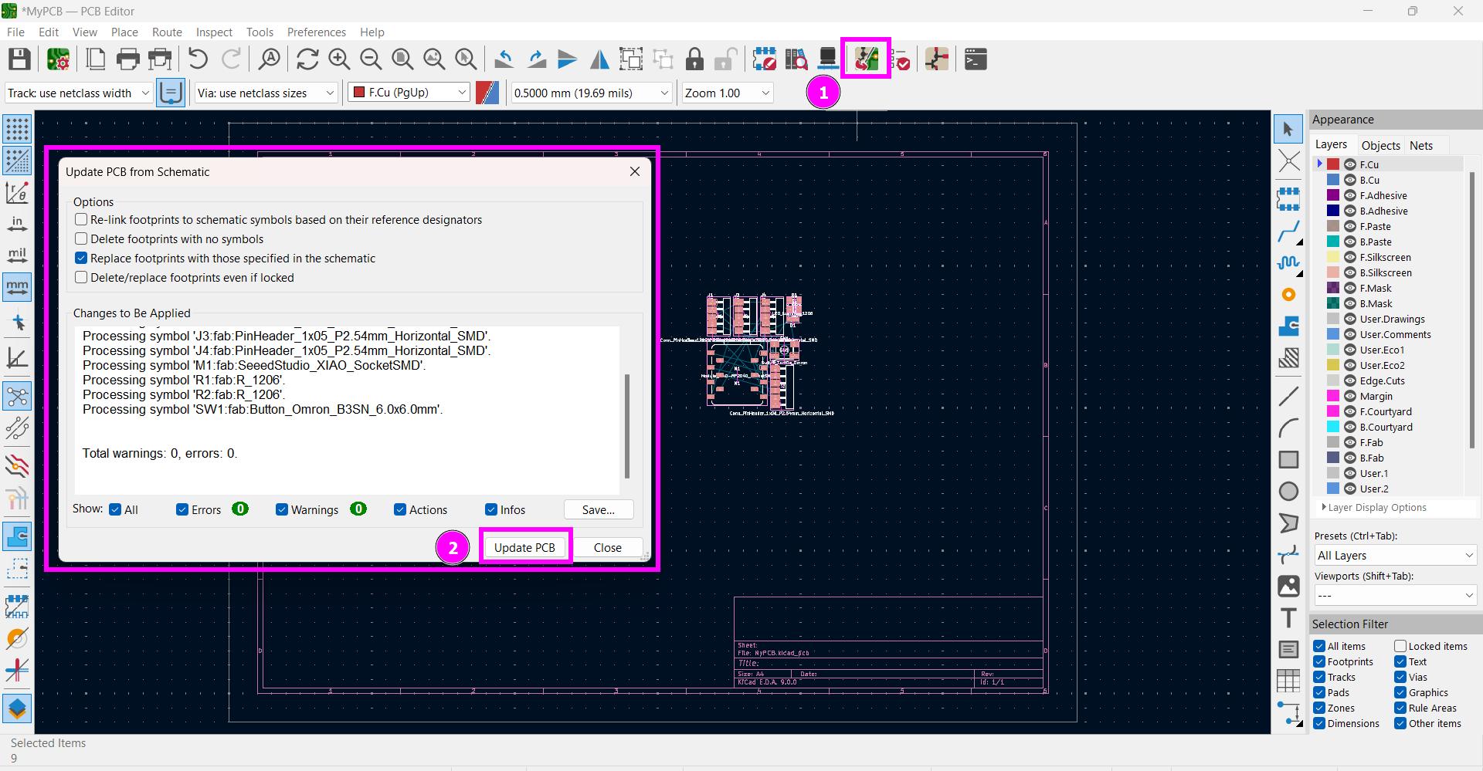Click the Update PCB button
Image resolution: width=1483 pixels, height=771 pixels.
pos(524,547)
